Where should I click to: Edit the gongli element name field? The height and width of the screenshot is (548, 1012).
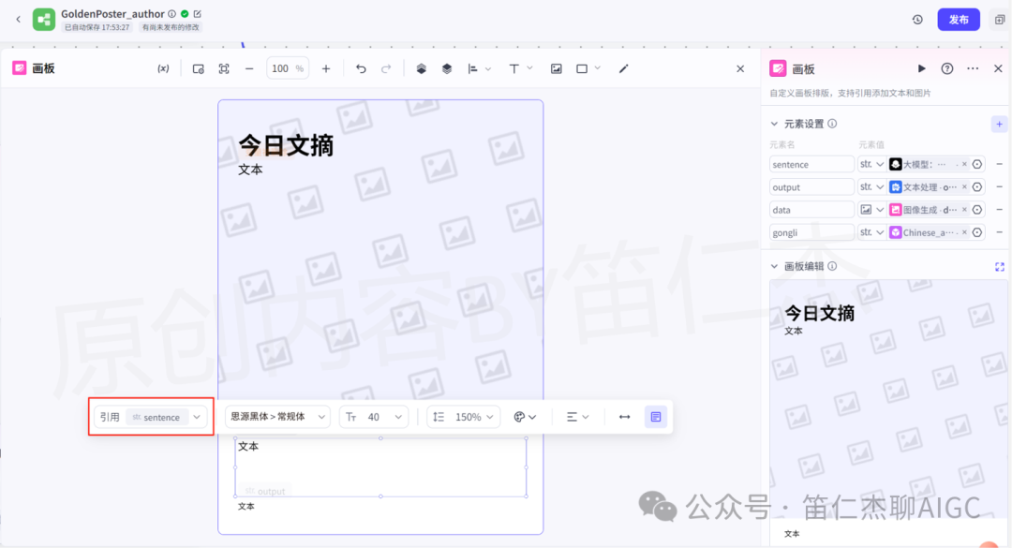click(811, 231)
